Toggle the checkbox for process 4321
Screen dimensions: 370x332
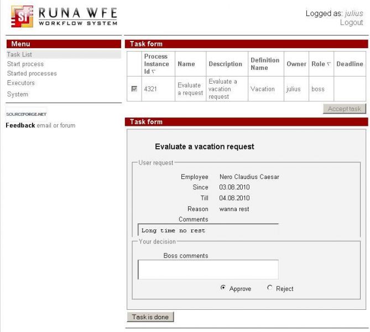pyautogui.click(x=134, y=89)
